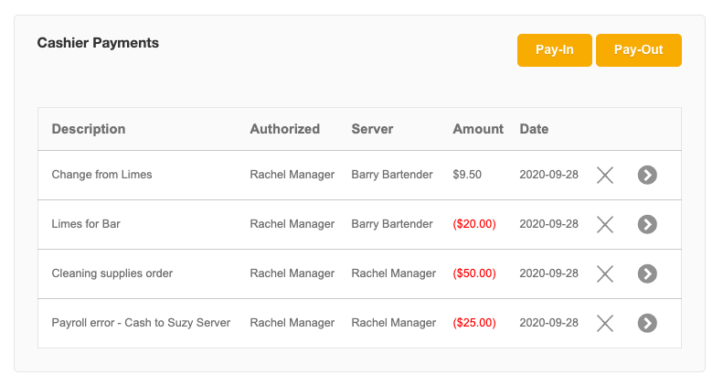View Cleaning supplies order details arrow
723x386 pixels.
click(x=647, y=273)
